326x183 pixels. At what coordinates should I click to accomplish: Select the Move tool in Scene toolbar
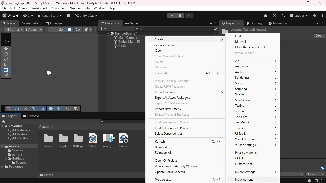tap(6, 54)
